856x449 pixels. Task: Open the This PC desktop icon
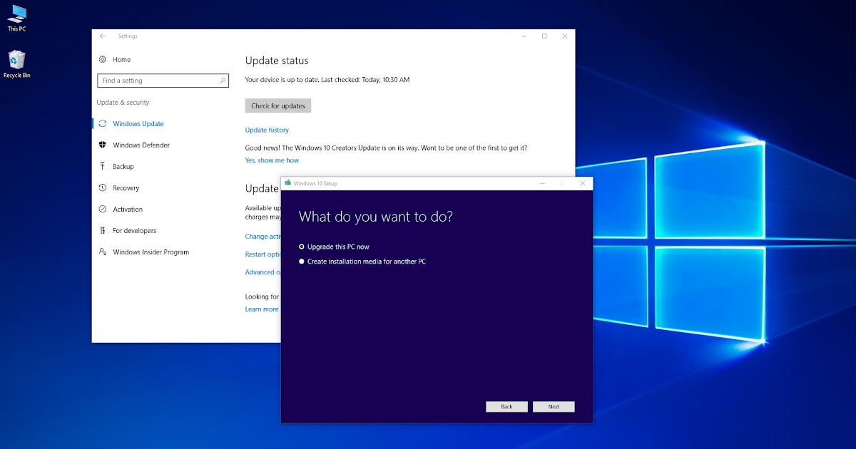click(17, 18)
